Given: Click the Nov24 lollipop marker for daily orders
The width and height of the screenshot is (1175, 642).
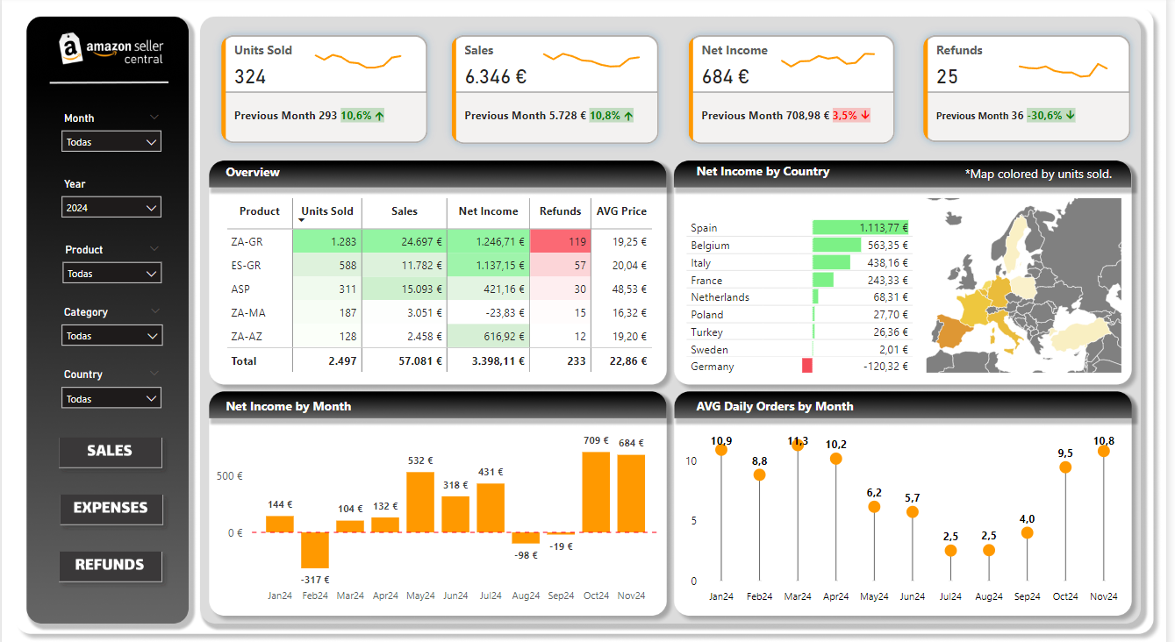Looking at the screenshot, I should 1104,451.
